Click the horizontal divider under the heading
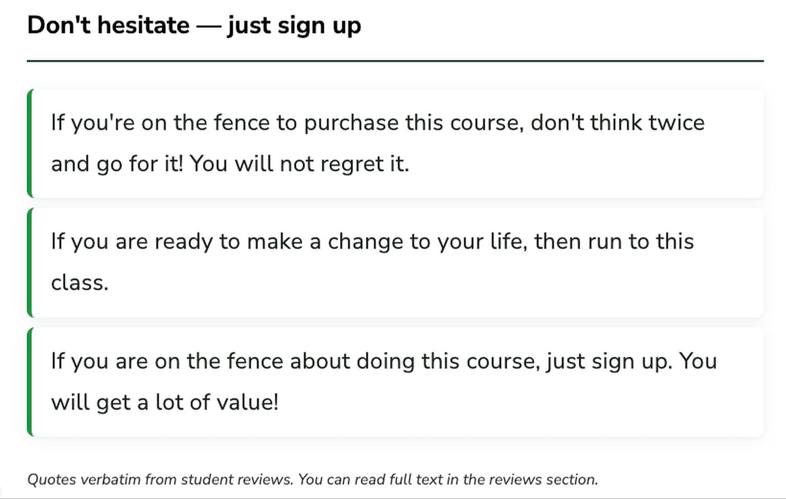786x499 pixels. click(x=395, y=61)
